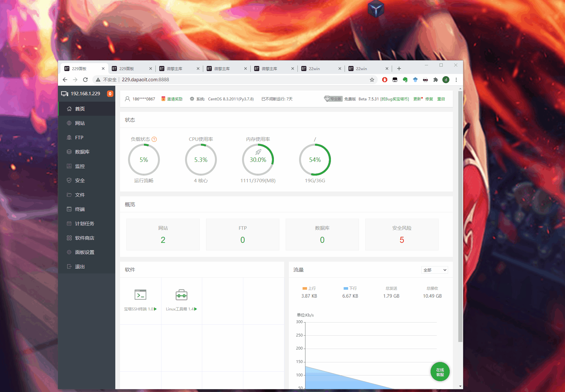The width and height of the screenshot is (565, 392).
Task: Click the 修复 repair link
Action: click(x=429, y=99)
